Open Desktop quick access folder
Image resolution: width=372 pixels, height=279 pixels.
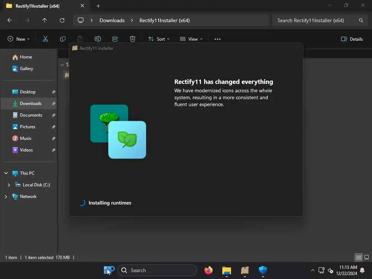(28, 92)
